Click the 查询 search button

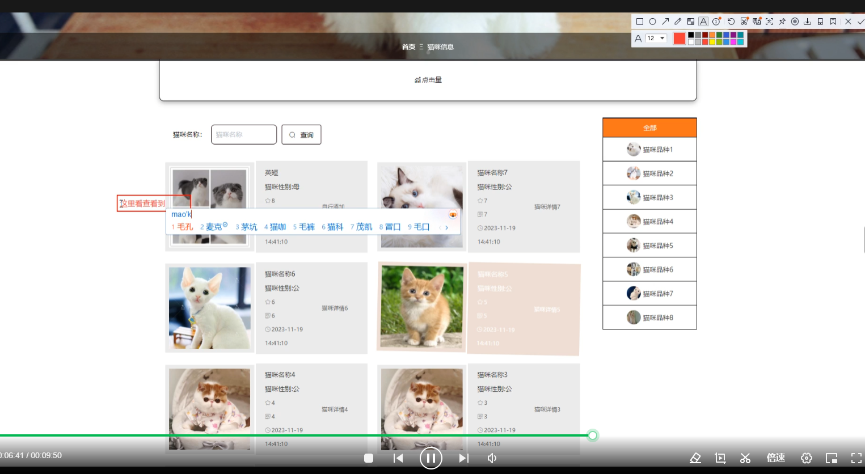tap(301, 134)
